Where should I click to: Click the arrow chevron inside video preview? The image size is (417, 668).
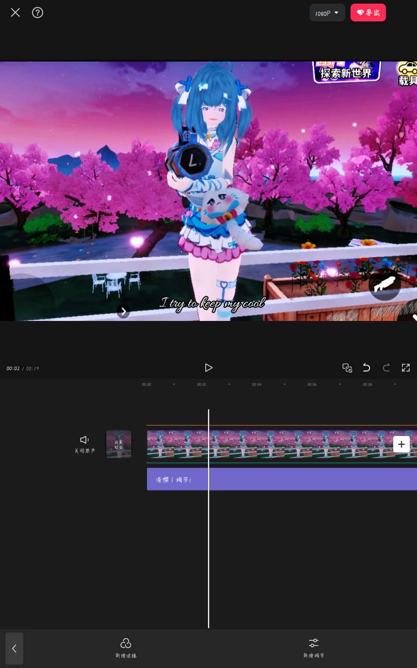coord(123,312)
